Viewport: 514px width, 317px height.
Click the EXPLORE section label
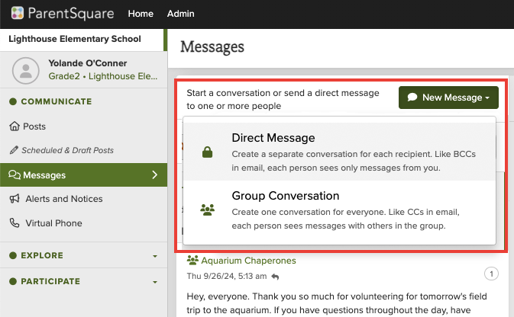click(42, 255)
